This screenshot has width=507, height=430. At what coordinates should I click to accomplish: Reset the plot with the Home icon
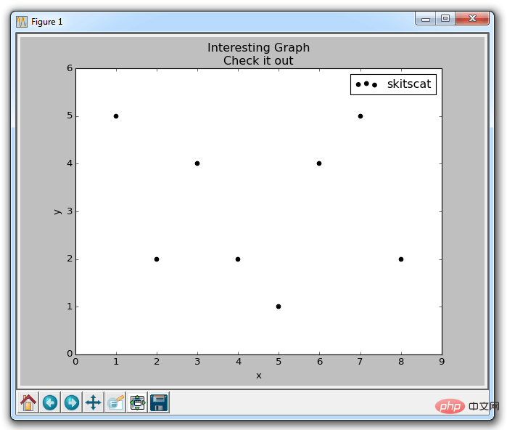(x=28, y=402)
